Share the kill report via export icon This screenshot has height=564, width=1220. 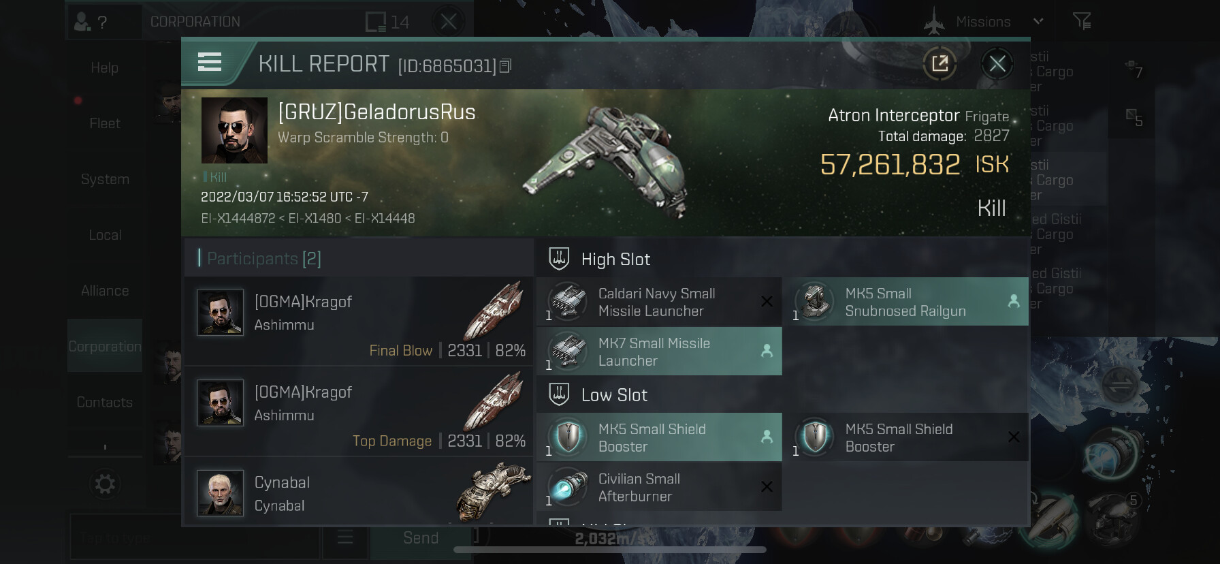(x=940, y=64)
